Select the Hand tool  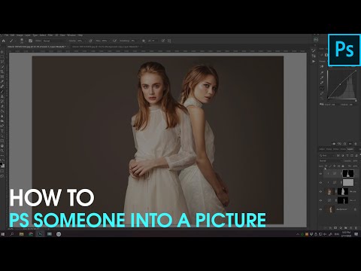click(x=2, y=145)
